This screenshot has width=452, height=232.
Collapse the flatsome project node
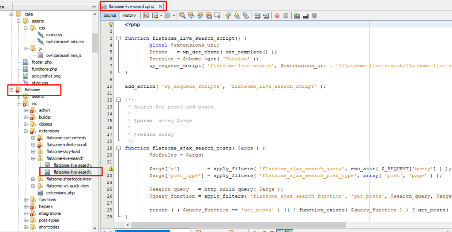coord(11,90)
